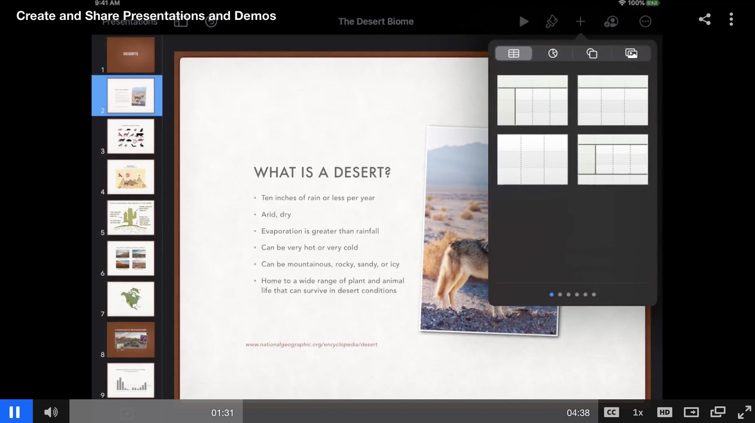Open the Collaborate menu
The image size is (755, 423).
(611, 22)
